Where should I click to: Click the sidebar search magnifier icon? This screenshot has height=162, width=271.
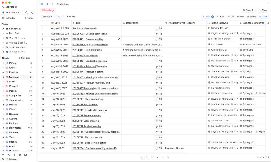point(27,12)
